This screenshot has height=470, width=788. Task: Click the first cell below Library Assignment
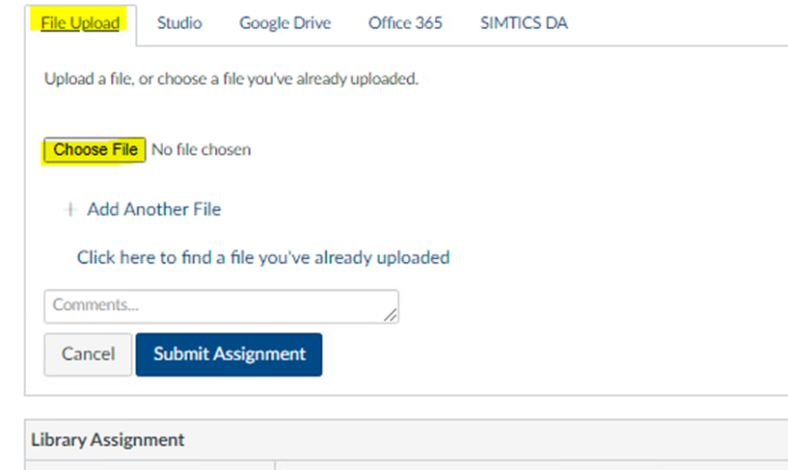[x=149, y=465]
